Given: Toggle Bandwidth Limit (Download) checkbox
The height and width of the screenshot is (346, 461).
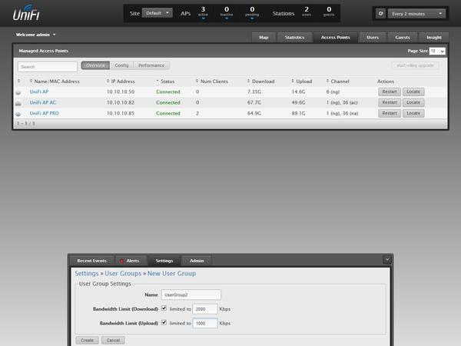Looking at the screenshot, I should click(164, 308).
